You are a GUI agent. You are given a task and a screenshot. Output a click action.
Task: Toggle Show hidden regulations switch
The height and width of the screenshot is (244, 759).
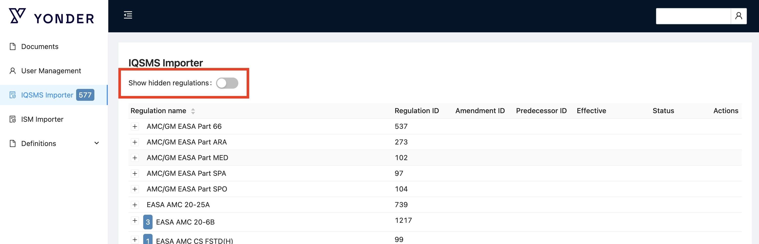pos(227,83)
